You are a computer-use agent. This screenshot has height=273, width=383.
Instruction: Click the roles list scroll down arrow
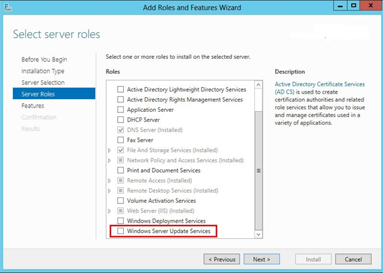(258, 234)
